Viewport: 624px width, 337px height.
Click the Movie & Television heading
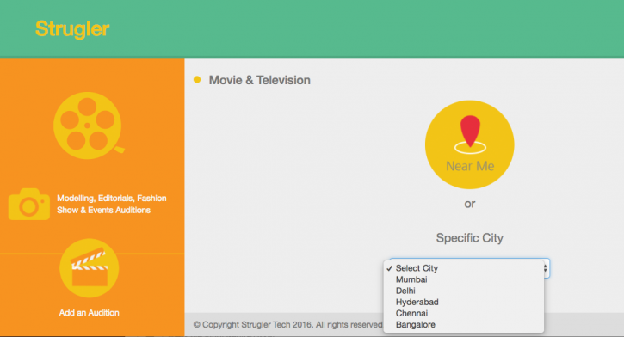[259, 80]
